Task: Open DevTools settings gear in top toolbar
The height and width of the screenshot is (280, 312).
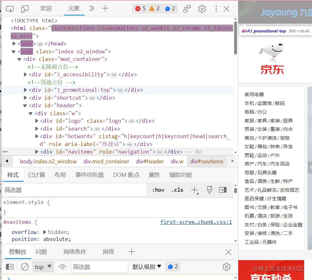Action: (x=202, y=9)
